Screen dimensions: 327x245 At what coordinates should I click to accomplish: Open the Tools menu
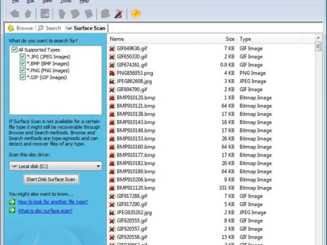[x=66, y=1]
